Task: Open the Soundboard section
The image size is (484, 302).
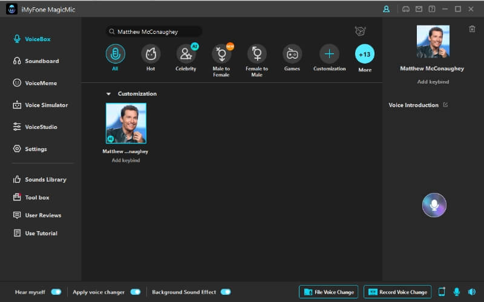Action: tap(36, 61)
